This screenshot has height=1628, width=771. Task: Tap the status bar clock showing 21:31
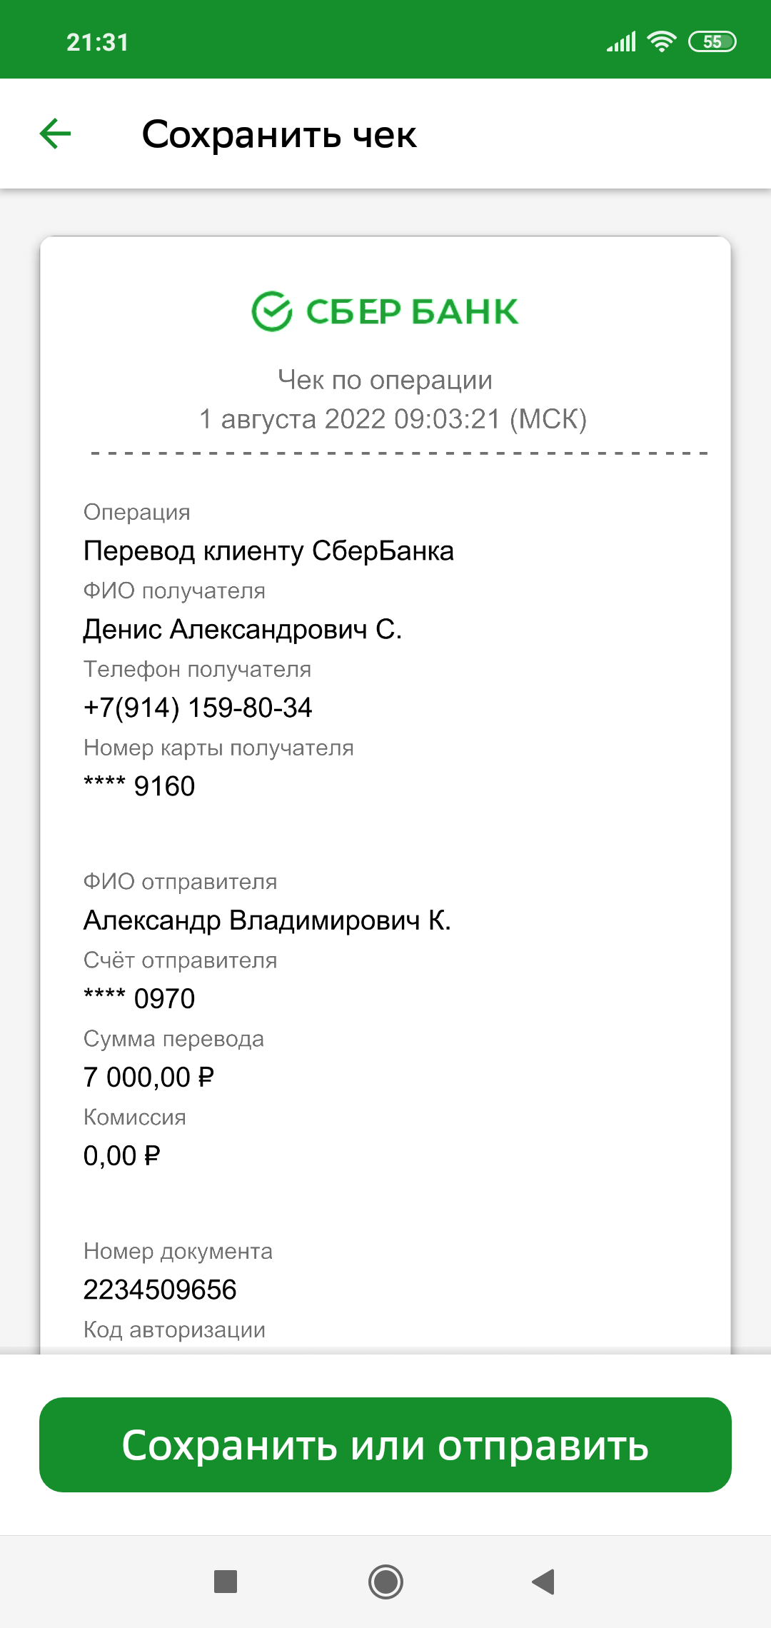[x=98, y=43]
